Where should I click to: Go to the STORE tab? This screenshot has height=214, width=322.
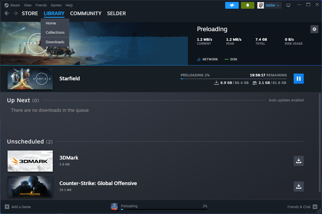30,13
